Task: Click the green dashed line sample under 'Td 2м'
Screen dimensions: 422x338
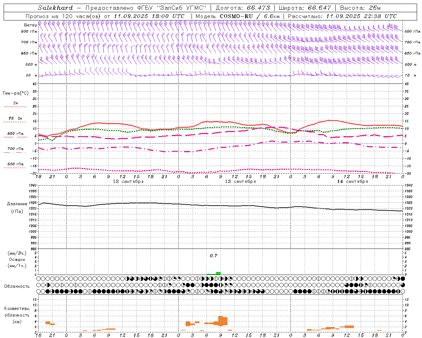Action: coord(15,122)
